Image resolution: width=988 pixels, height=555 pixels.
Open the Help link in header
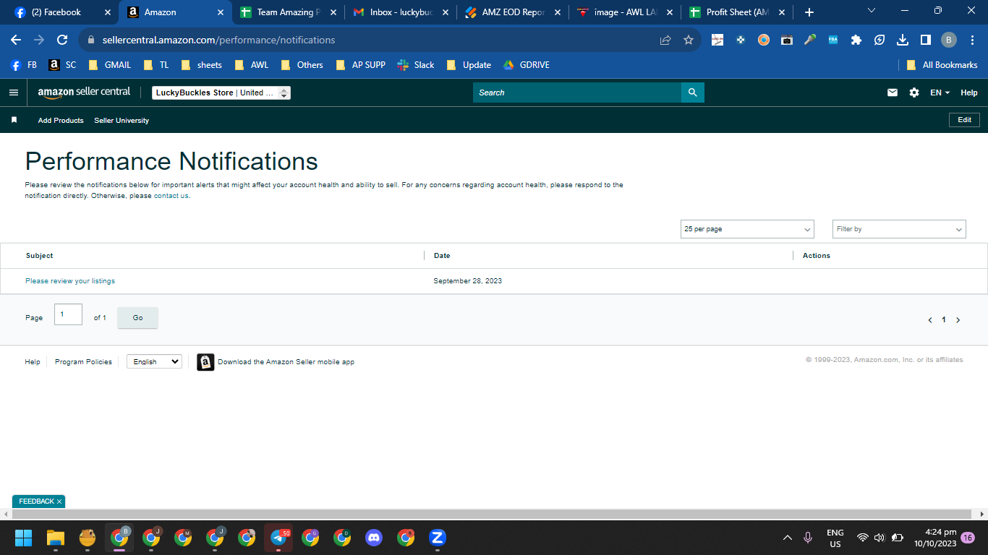pos(969,92)
